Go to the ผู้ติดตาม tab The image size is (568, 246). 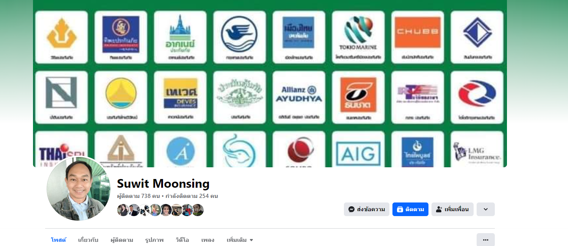pyautogui.click(x=122, y=240)
